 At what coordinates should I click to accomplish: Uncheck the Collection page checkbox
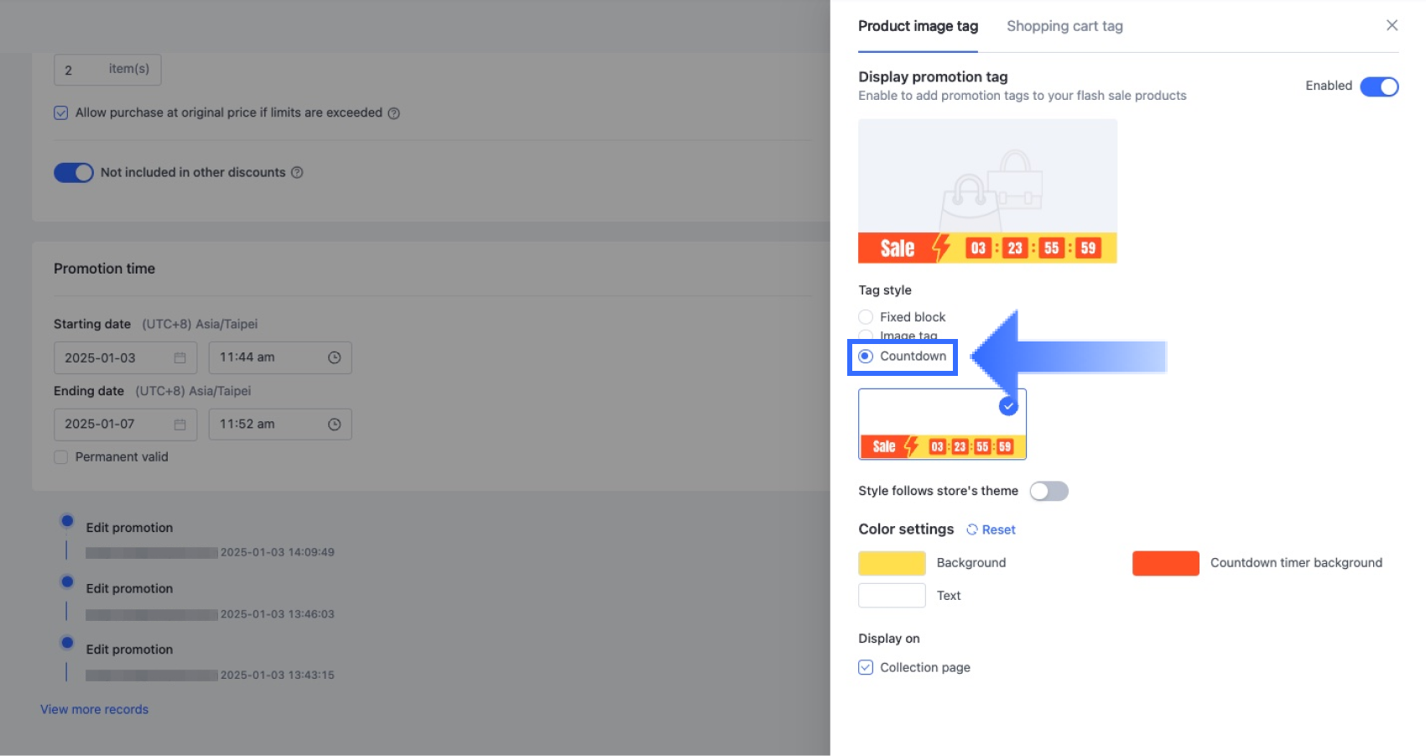pyautogui.click(x=866, y=668)
